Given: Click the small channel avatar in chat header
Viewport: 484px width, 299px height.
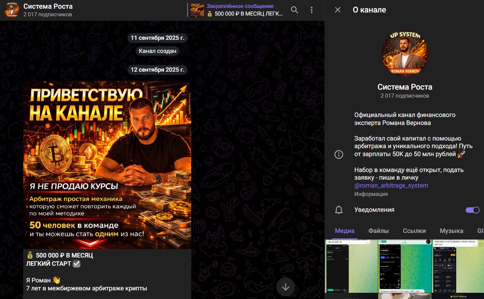Looking at the screenshot, I should coord(12,10).
